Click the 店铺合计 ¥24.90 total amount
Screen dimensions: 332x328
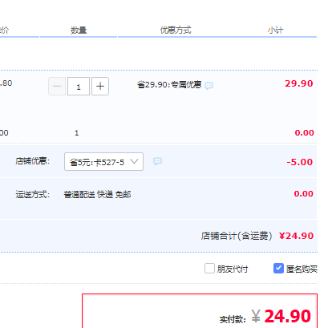click(296, 236)
